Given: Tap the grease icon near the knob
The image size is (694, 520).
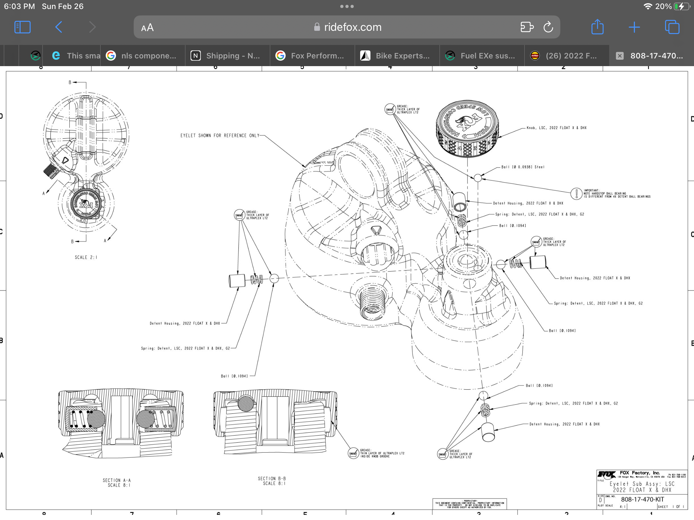Looking at the screenshot, I should 390,109.
